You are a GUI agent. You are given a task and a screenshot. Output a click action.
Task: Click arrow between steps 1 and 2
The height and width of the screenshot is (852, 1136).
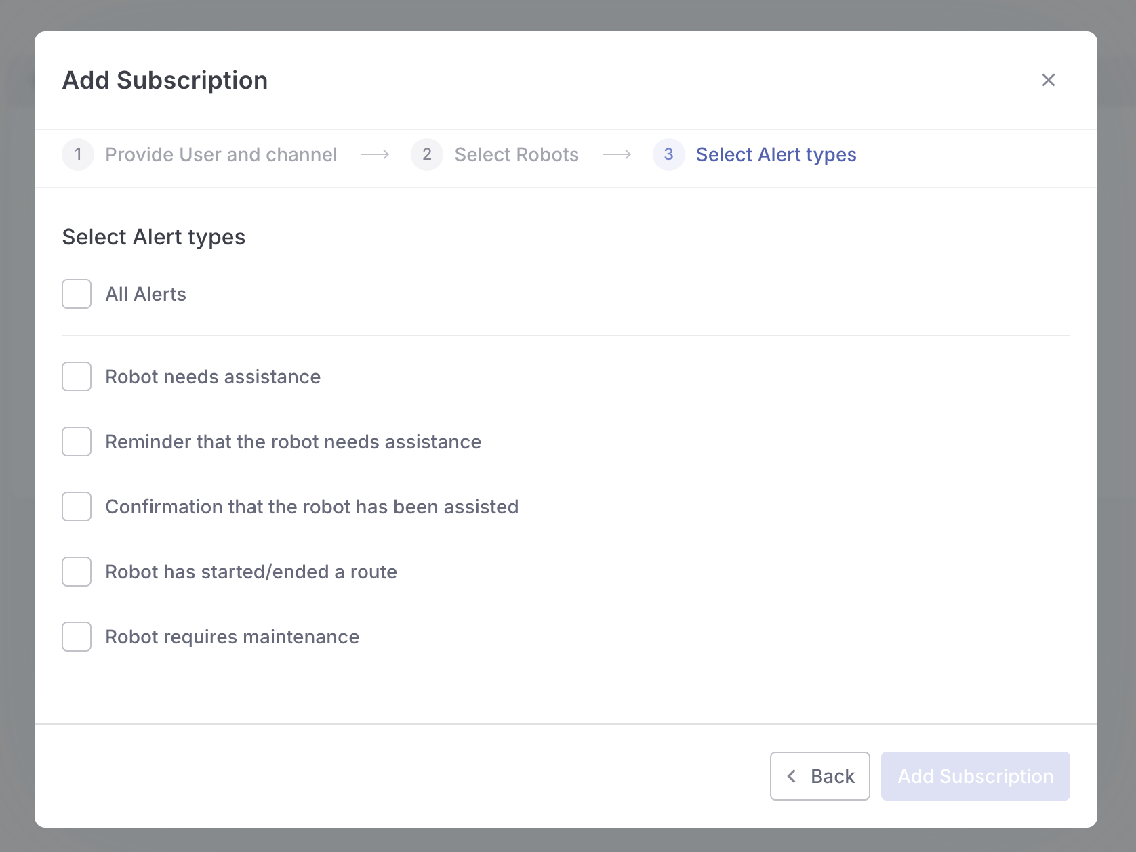point(375,154)
